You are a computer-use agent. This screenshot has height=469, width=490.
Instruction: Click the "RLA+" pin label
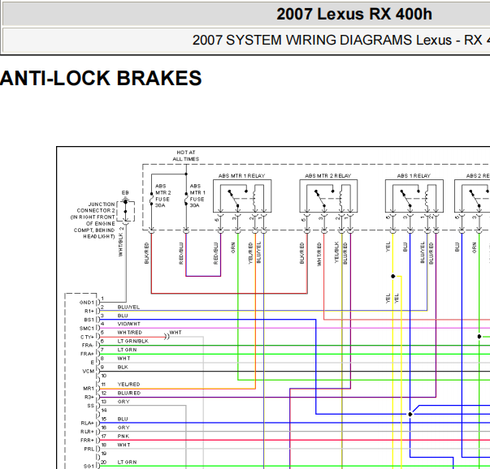pos(88,424)
